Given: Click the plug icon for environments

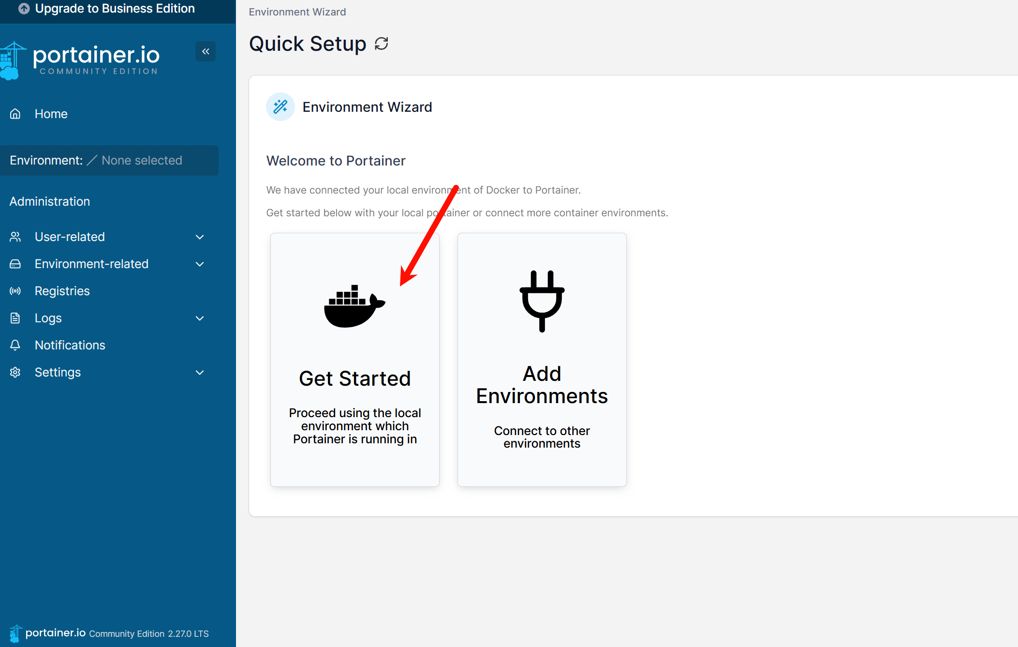Looking at the screenshot, I should pyautogui.click(x=542, y=301).
